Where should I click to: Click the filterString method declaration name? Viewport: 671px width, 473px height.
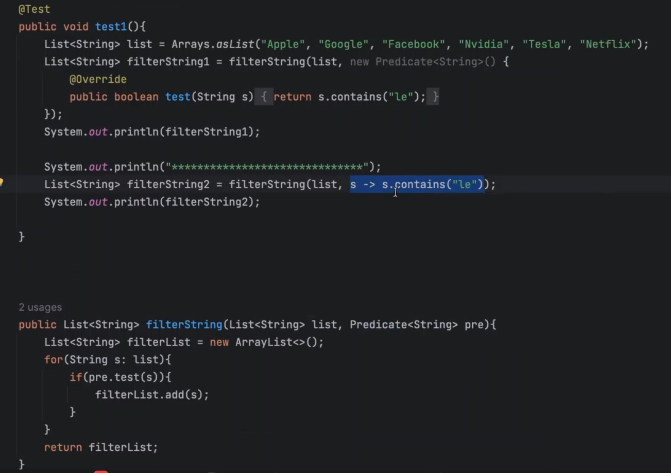coord(184,325)
